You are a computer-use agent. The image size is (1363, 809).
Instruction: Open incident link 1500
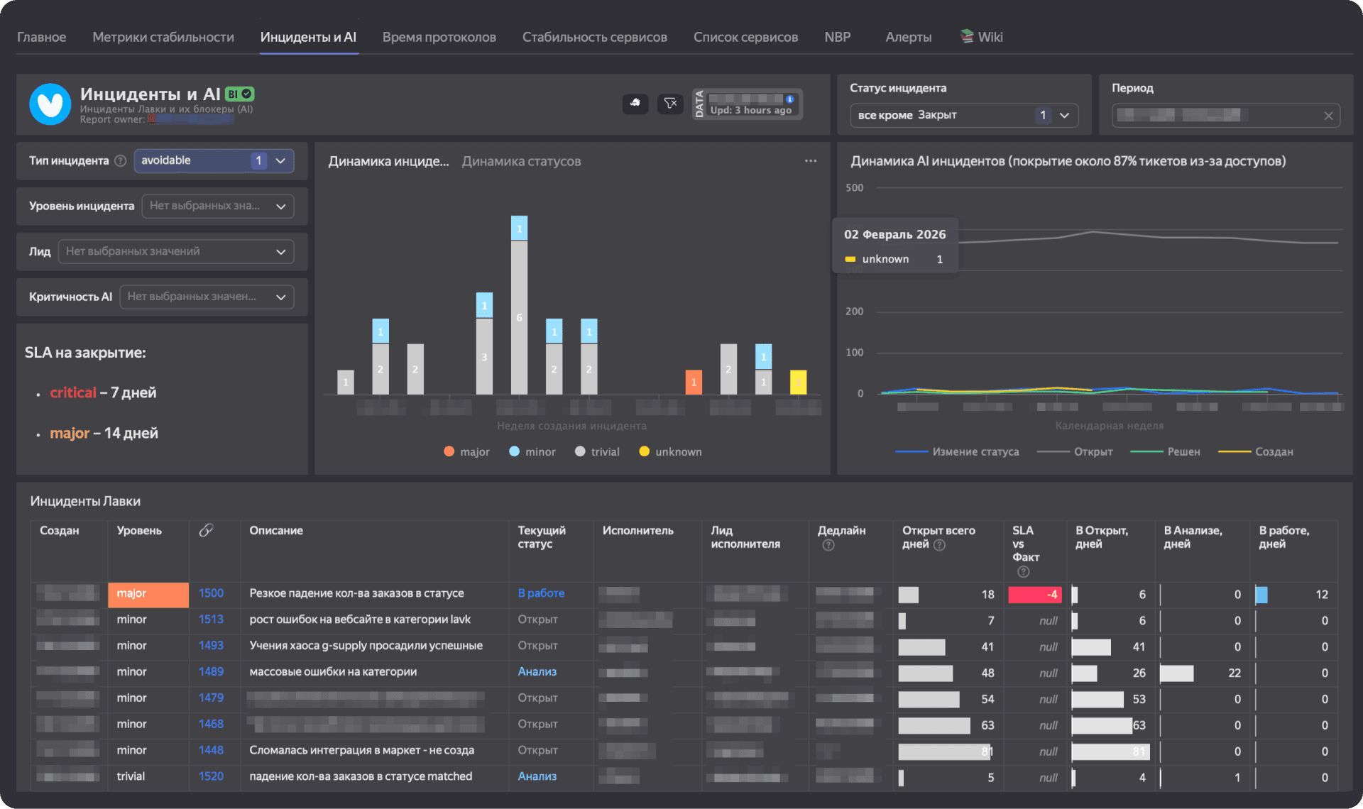pyautogui.click(x=211, y=593)
